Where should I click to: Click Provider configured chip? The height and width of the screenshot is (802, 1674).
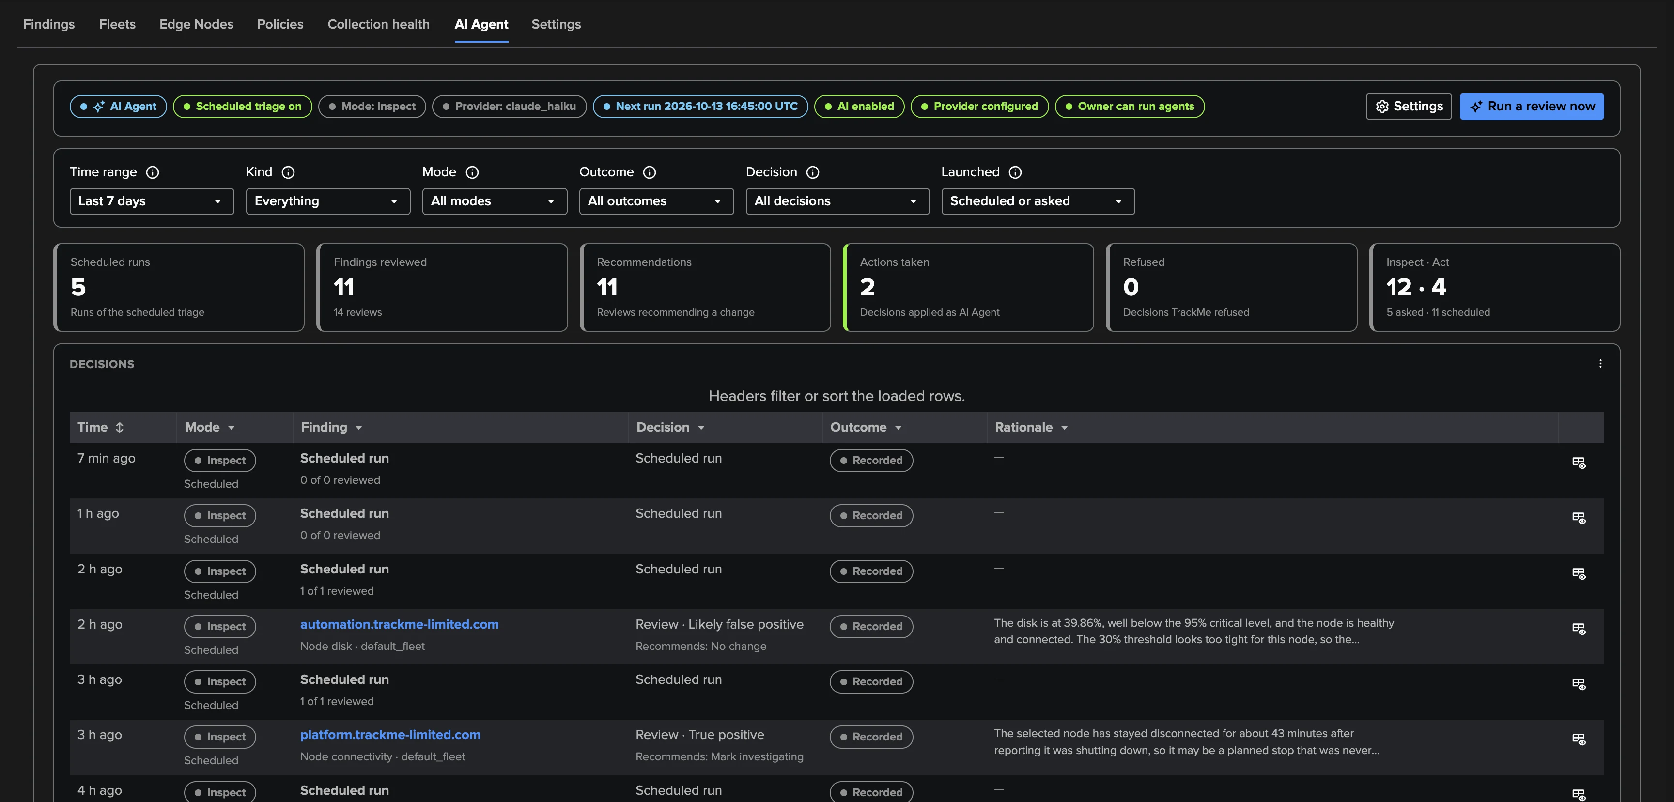coord(979,107)
